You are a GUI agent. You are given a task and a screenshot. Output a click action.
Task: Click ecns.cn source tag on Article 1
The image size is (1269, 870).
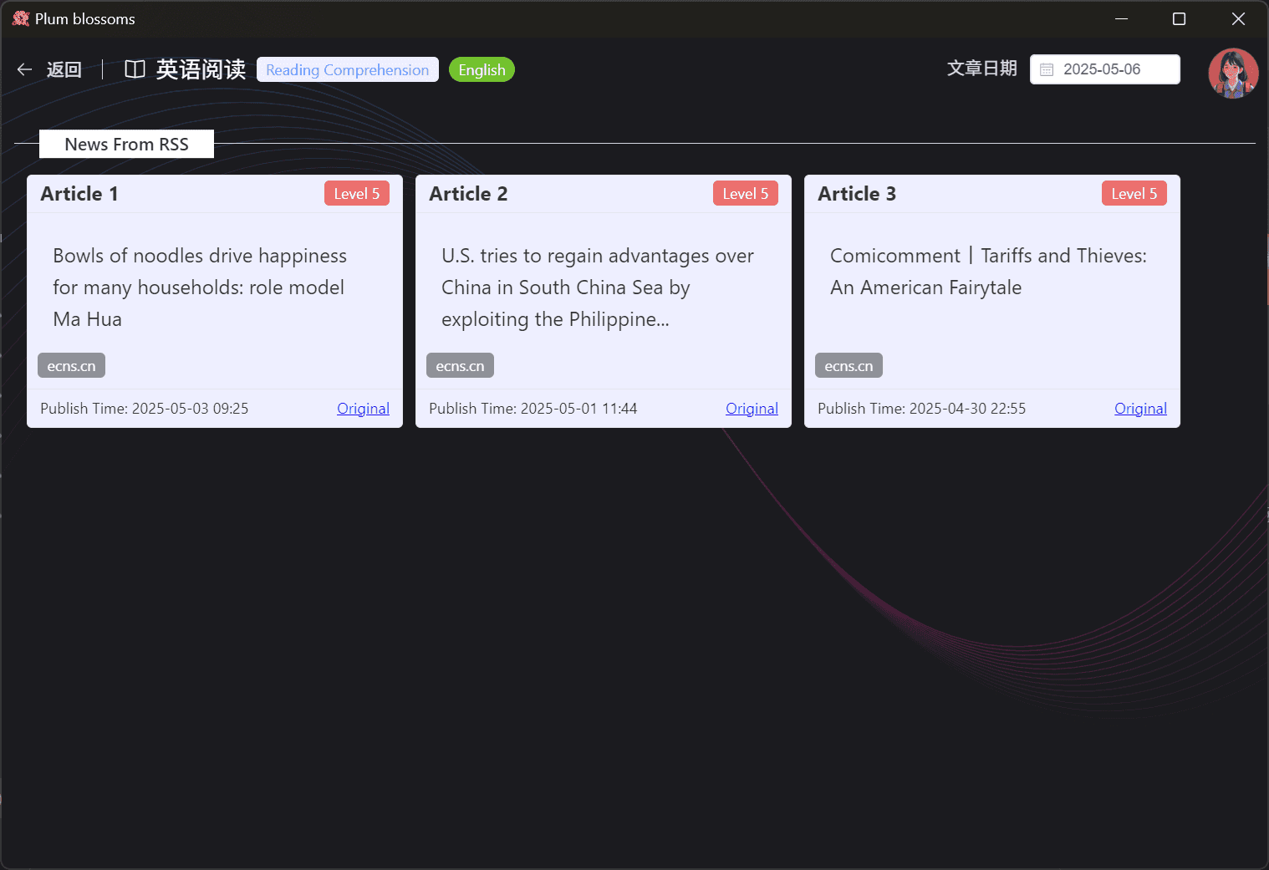tap(71, 366)
